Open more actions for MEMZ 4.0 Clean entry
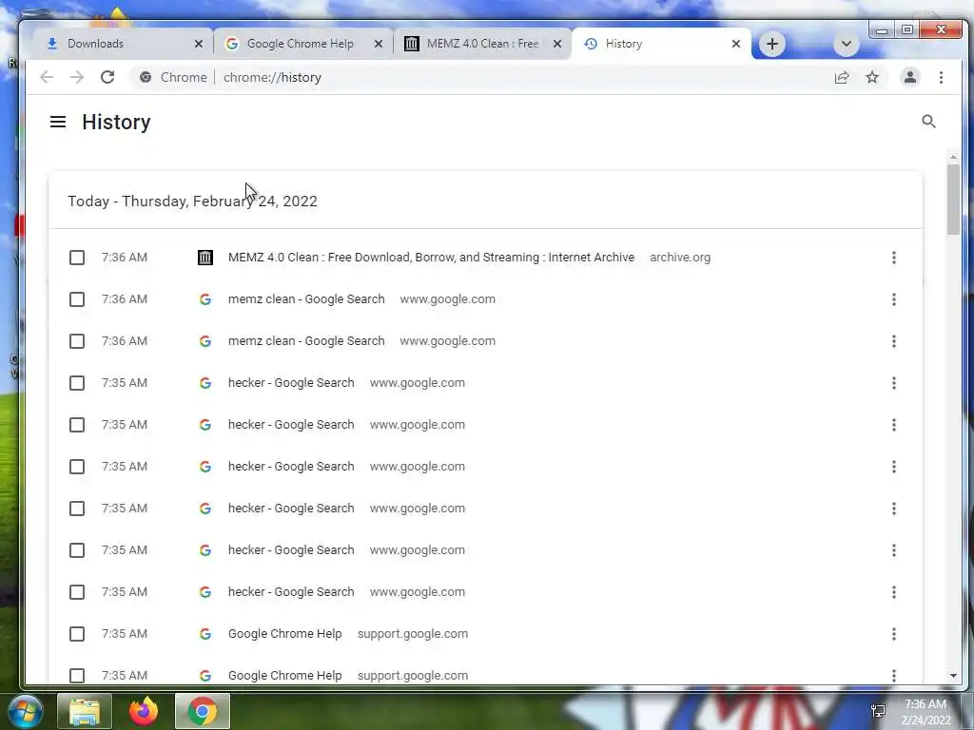Image resolution: width=974 pixels, height=730 pixels. pyautogui.click(x=894, y=258)
